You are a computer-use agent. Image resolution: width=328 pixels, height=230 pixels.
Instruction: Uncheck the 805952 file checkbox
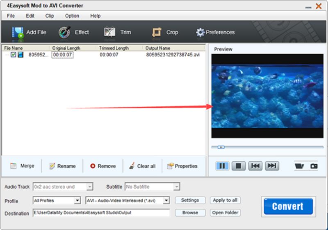pos(13,55)
